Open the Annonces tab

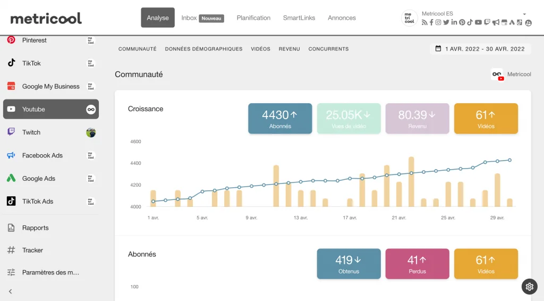(x=342, y=18)
